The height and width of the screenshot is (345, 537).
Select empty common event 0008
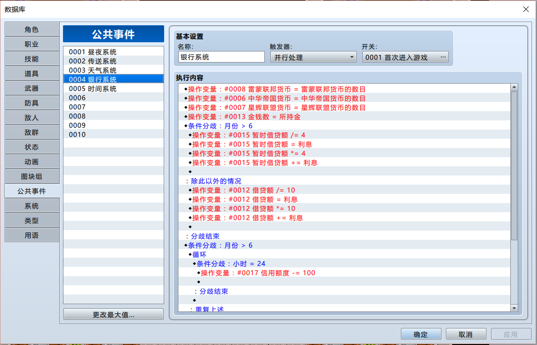pyautogui.click(x=114, y=116)
